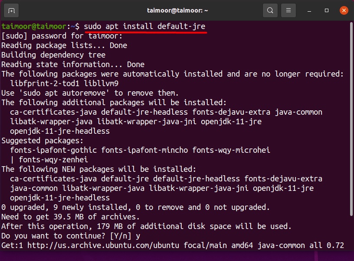Minimize the terminal window
The height and width of the screenshot is (261, 354).
[309, 10]
